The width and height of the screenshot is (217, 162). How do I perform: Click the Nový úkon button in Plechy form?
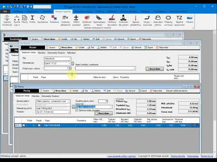(x=104, y=113)
